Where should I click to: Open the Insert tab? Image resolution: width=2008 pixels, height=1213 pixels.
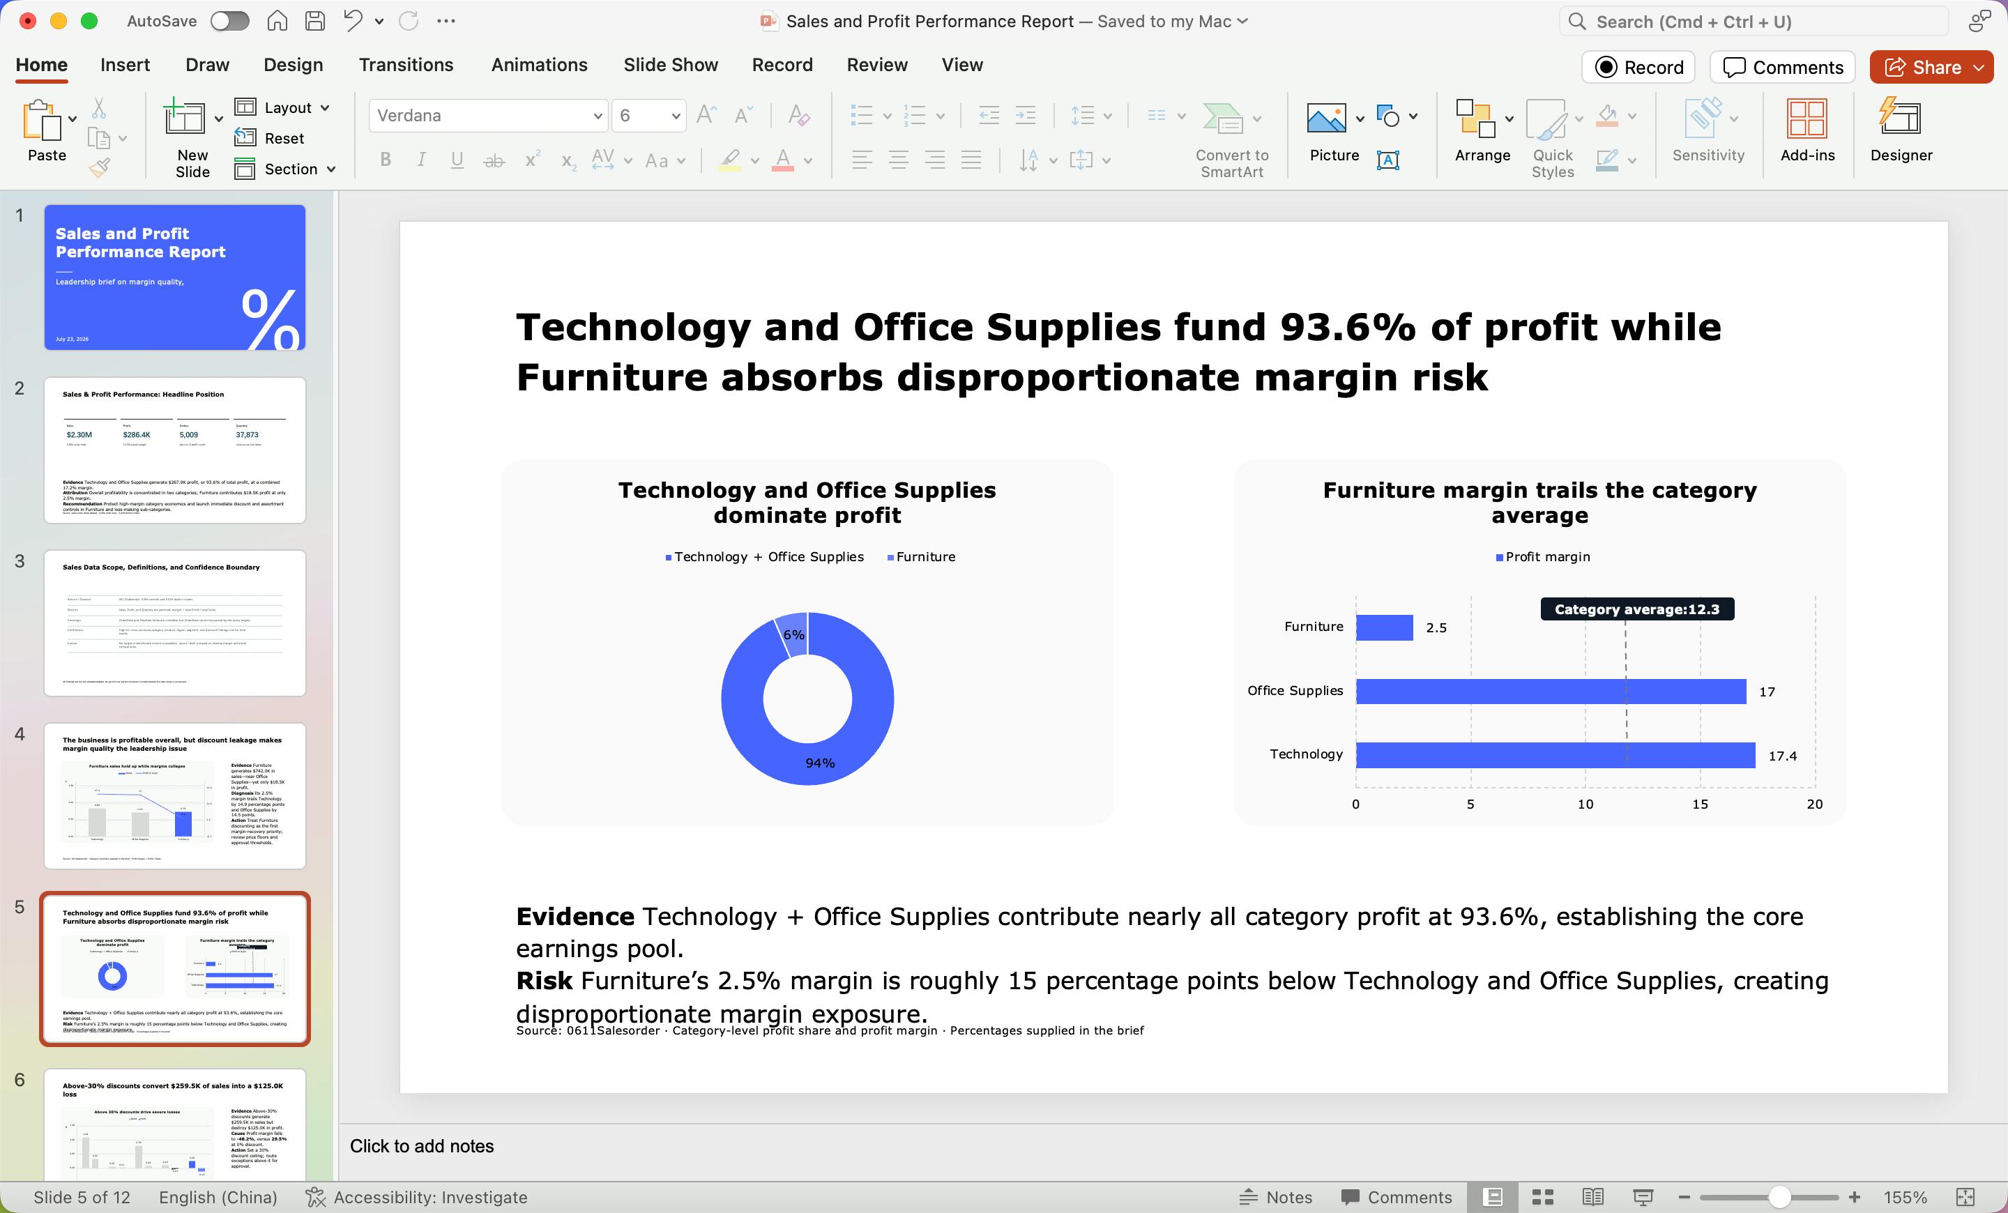pyautogui.click(x=125, y=64)
